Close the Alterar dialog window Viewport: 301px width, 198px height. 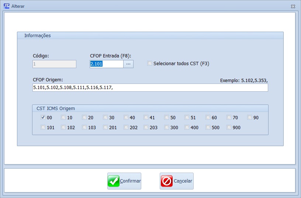[x=293, y=7]
